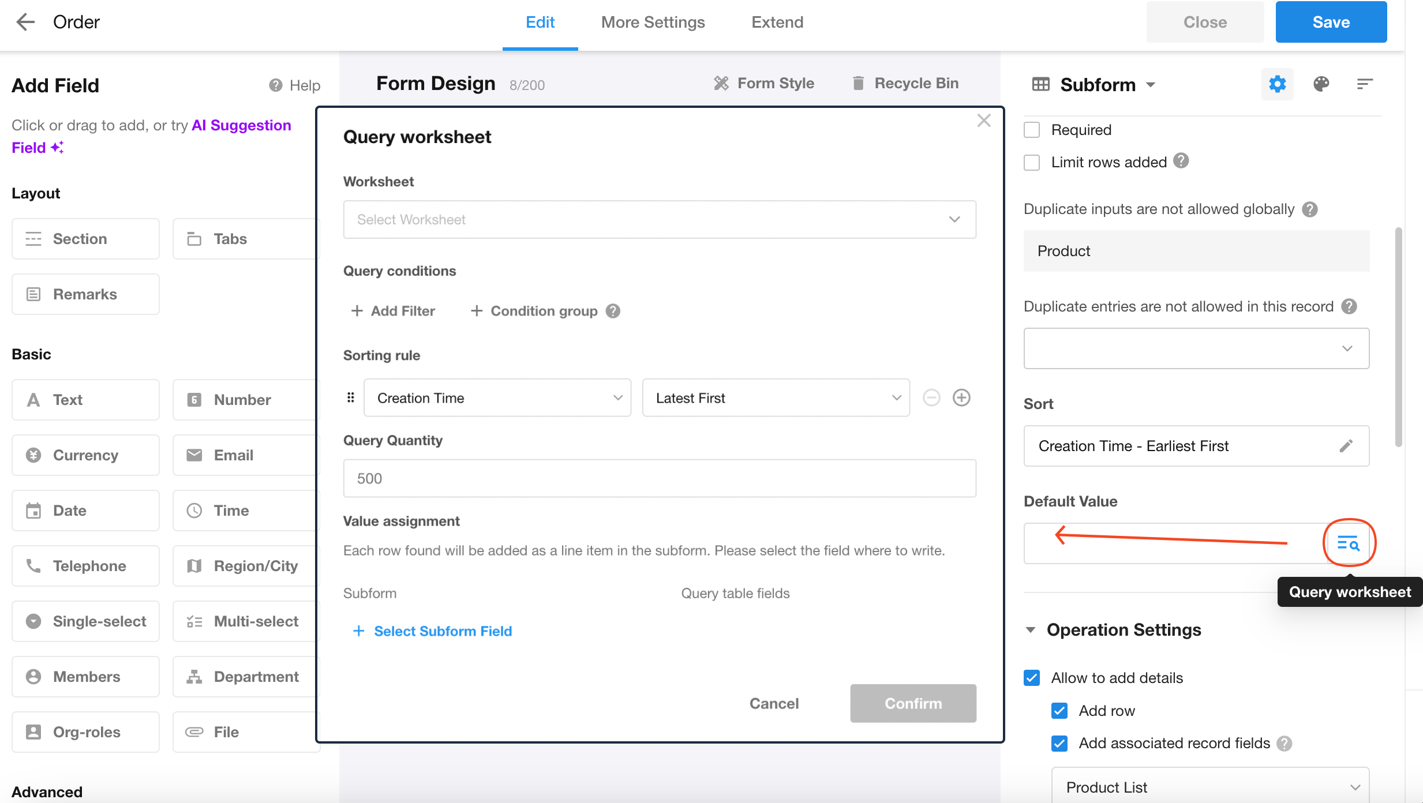Add sorting rule with plus icon
The height and width of the screenshot is (803, 1423).
point(961,397)
